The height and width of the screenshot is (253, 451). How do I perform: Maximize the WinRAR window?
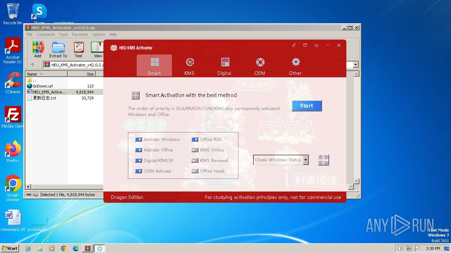(x=350, y=27)
